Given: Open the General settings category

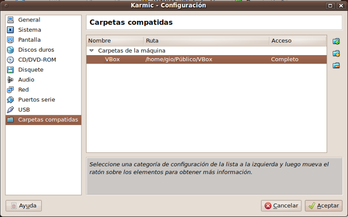Looking at the screenshot, I should [29, 20].
